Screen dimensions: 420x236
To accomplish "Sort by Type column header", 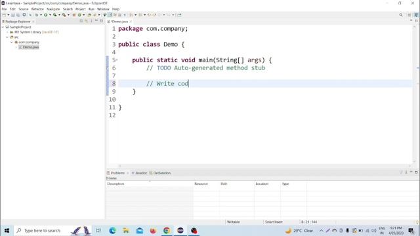I will pyautogui.click(x=293, y=184).
